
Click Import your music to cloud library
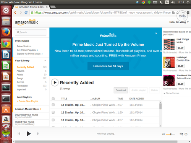(24, 123)
